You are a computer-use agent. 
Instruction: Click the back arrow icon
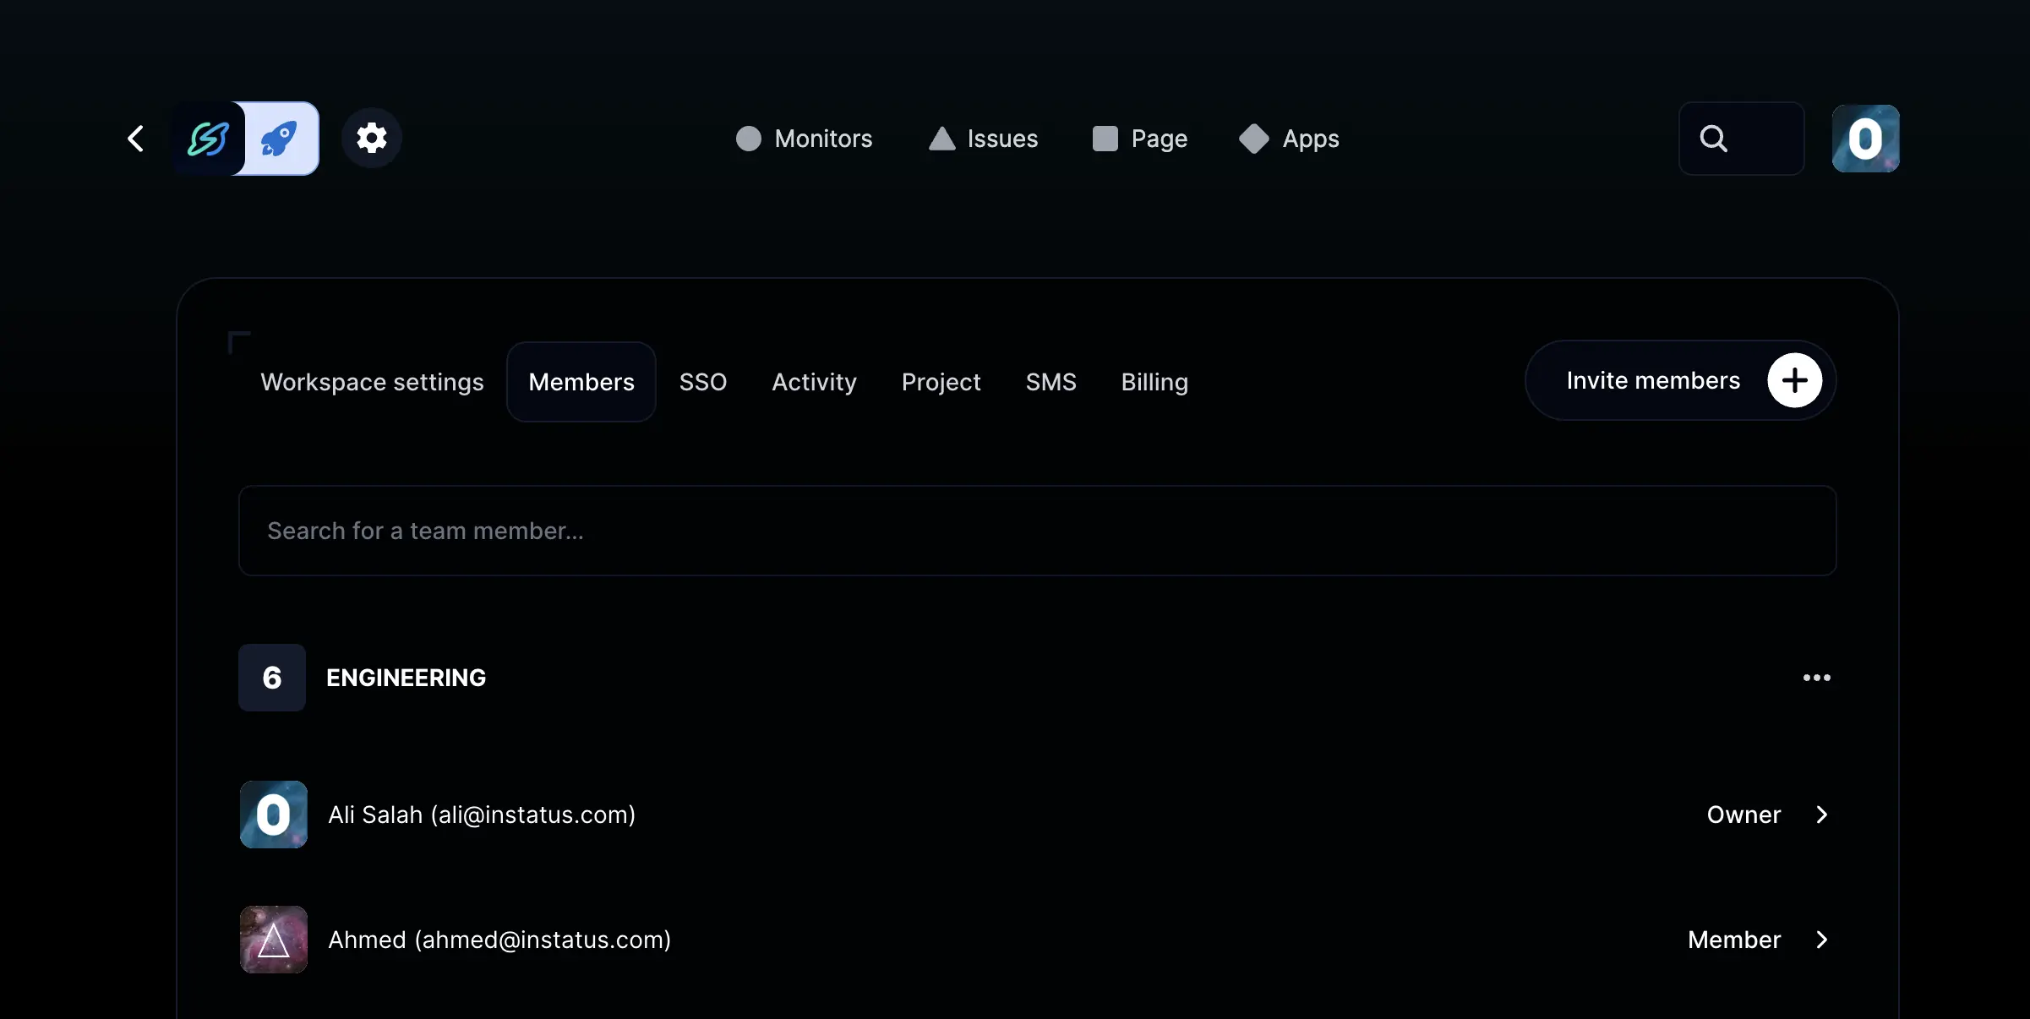(x=136, y=139)
